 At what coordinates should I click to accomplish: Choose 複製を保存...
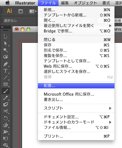tap(76, 56)
